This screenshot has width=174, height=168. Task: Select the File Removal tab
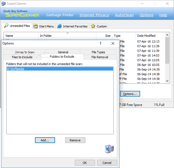pos(100,57)
